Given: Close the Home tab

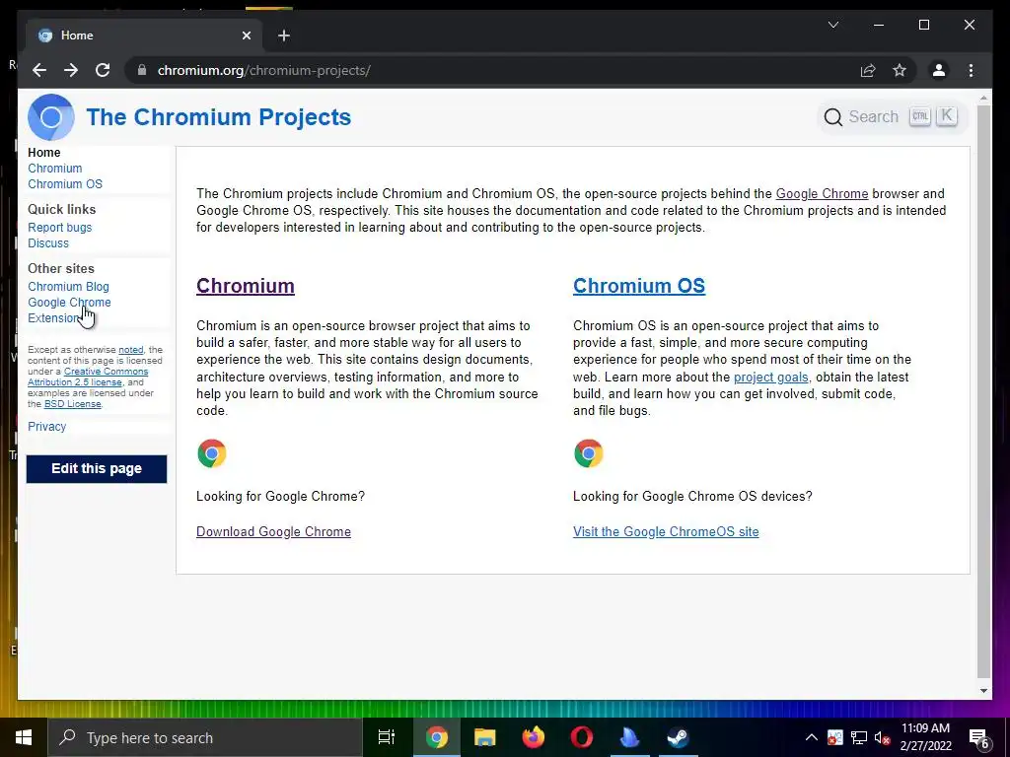Looking at the screenshot, I should coord(246,35).
